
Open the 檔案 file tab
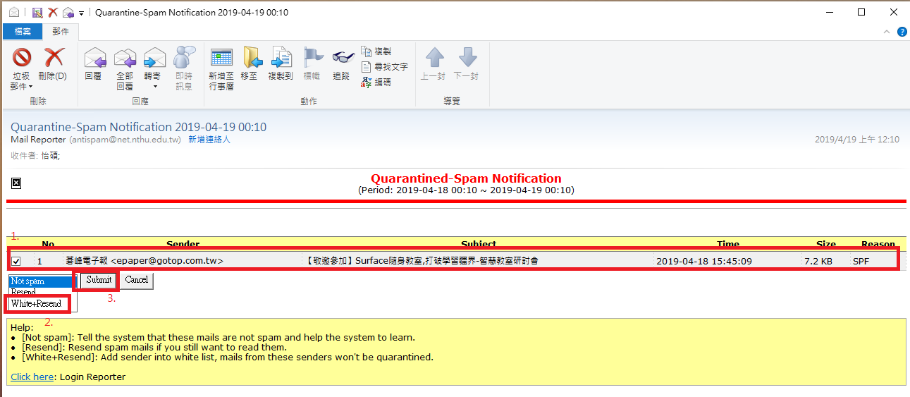click(x=23, y=32)
